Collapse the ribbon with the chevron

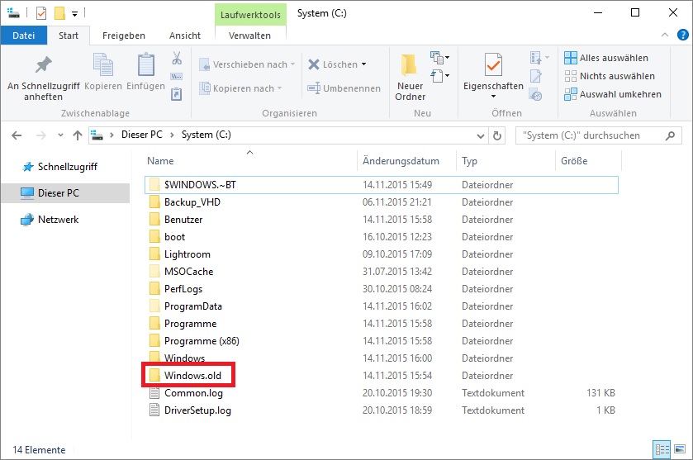665,35
